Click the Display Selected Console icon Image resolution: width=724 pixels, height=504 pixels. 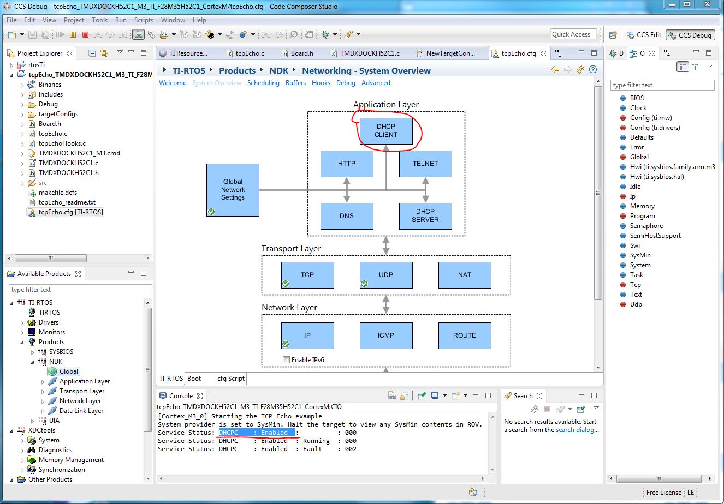point(435,395)
